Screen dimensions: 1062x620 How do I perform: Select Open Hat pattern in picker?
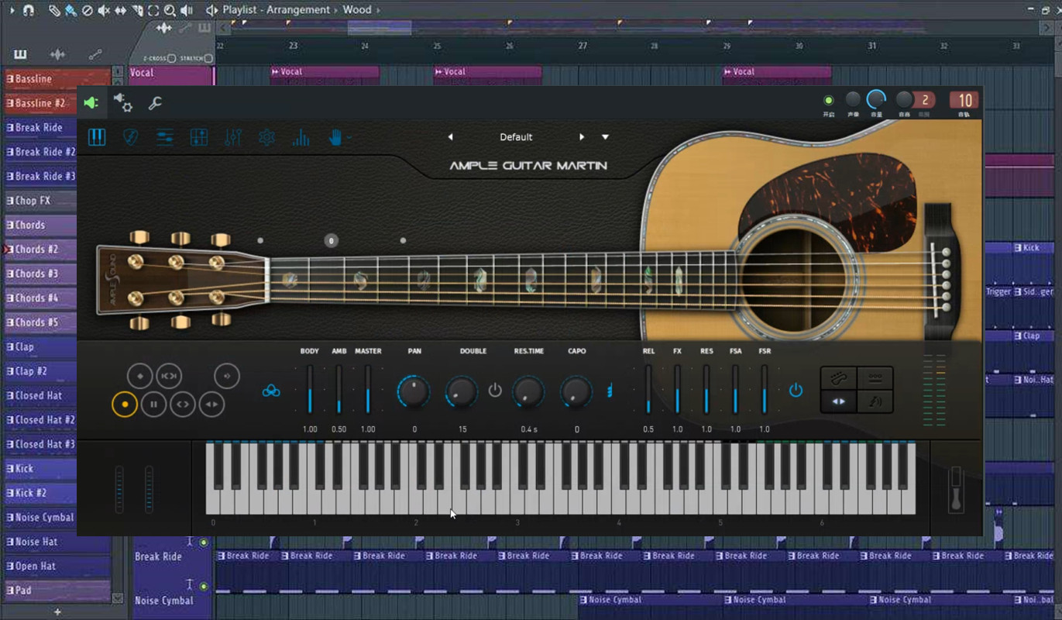click(57, 567)
